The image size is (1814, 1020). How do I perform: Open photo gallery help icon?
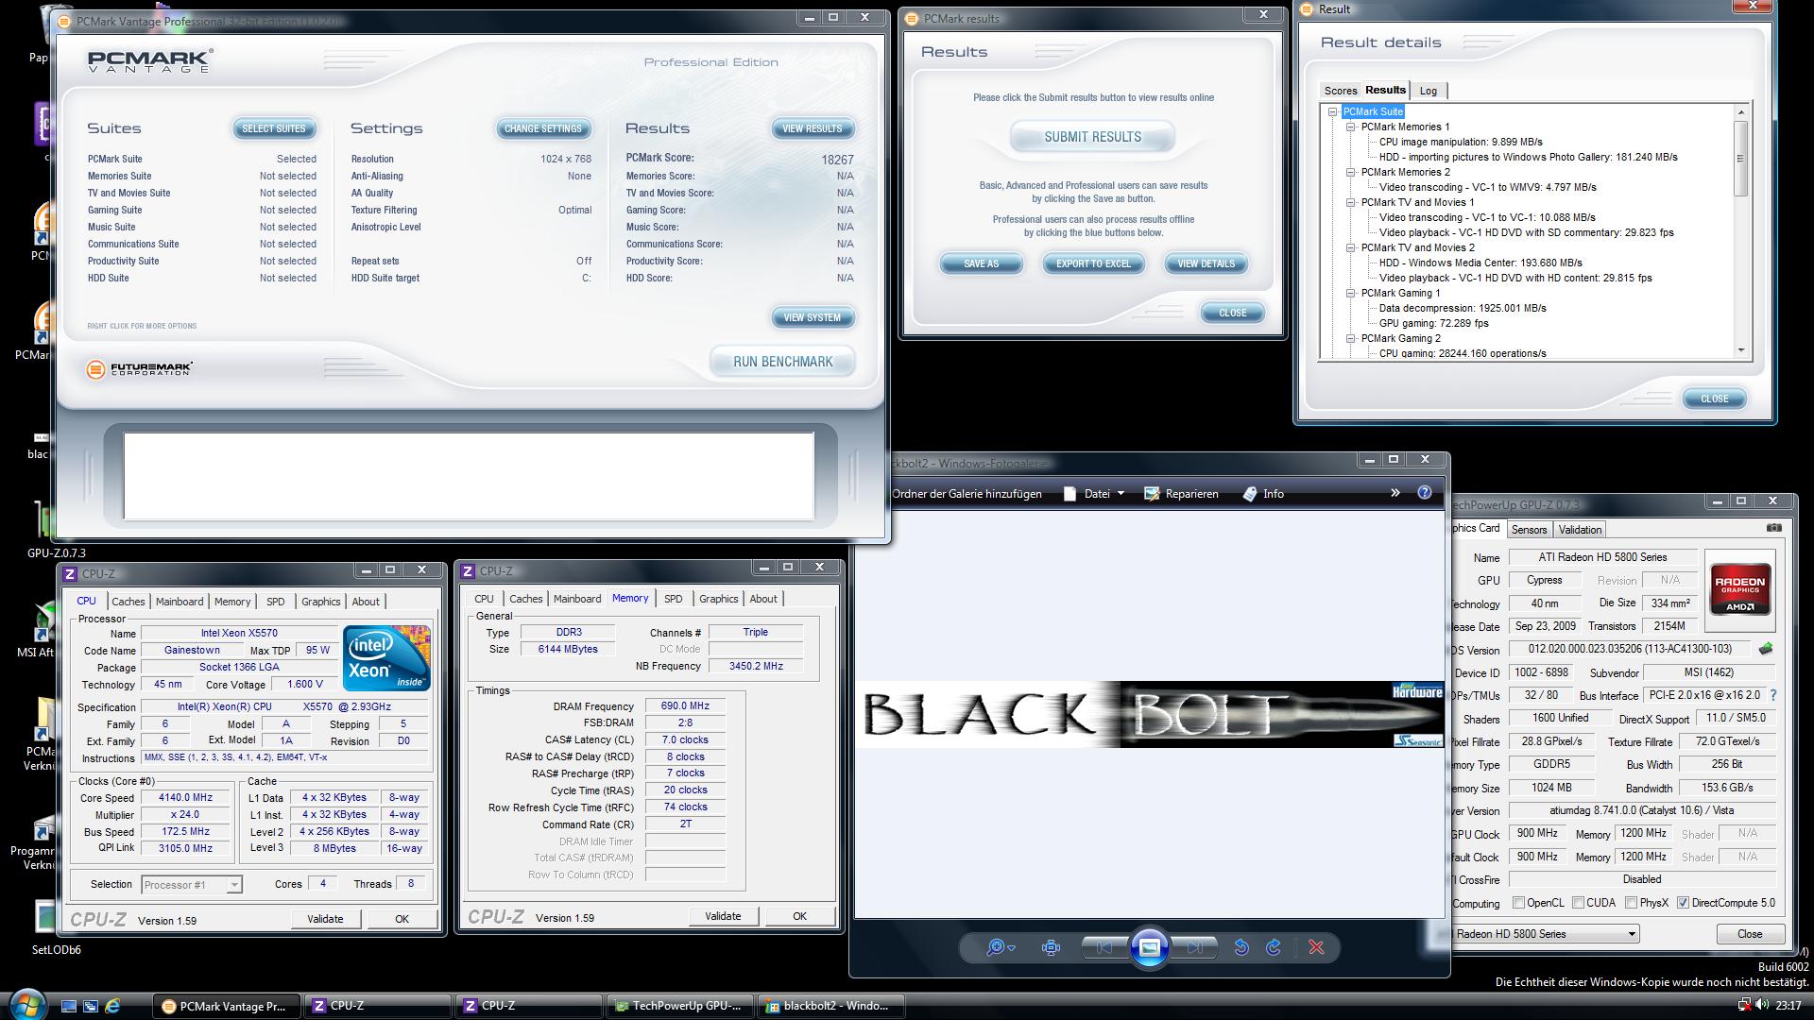[1425, 493]
